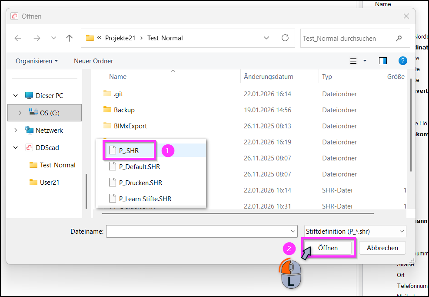429x297 pixels.
Task: Click the horizontal scrollbar under file list
Action: coord(238,213)
